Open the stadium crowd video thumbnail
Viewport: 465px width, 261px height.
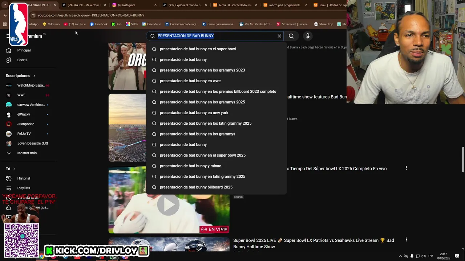tap(127, 128)
